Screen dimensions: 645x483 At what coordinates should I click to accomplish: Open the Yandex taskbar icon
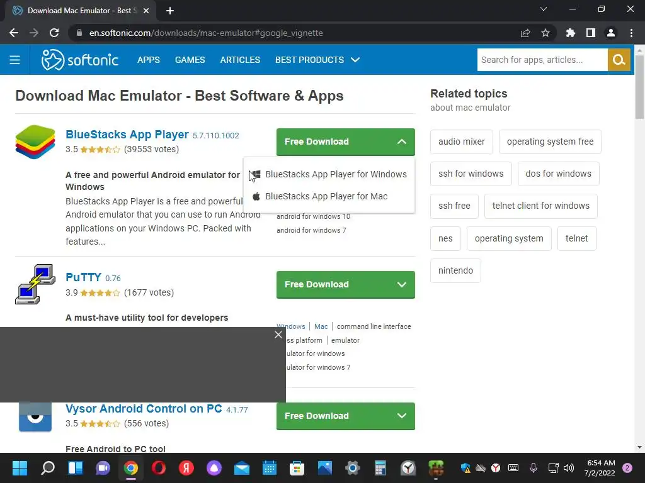pyautogui.click(x=186, y=468)
